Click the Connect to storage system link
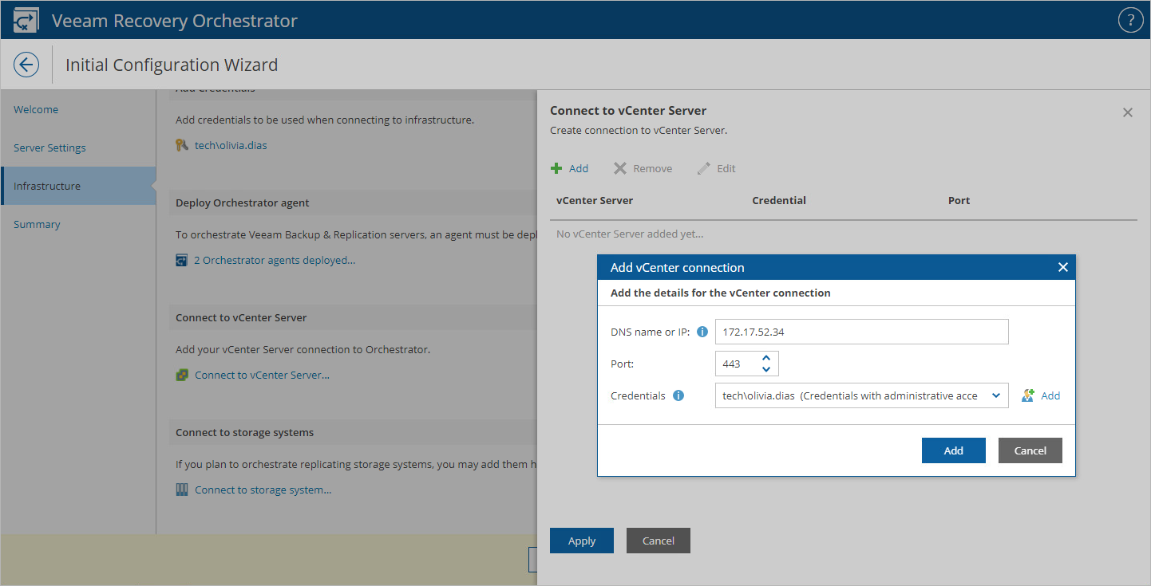Viewport: 1151px width, 586px height. point(262,489)
